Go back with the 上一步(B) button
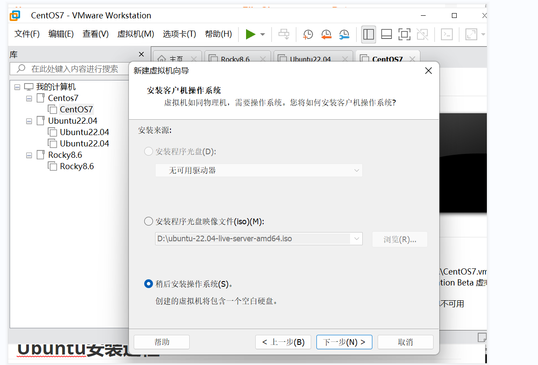 [x=283, y=342]
